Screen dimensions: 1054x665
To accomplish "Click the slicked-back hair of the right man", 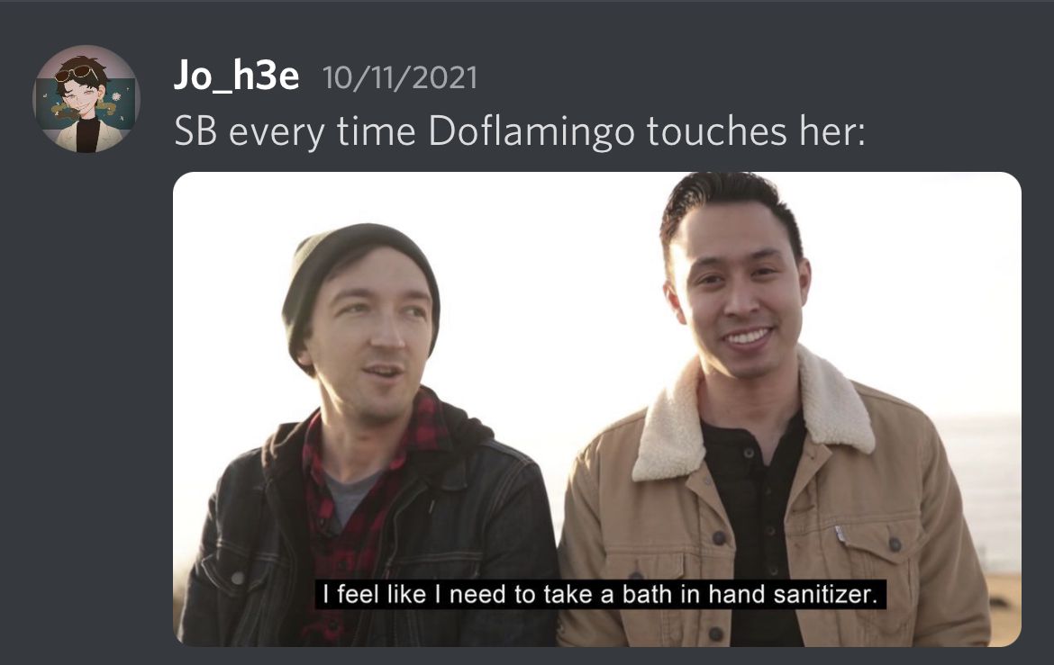I will 726,202.
